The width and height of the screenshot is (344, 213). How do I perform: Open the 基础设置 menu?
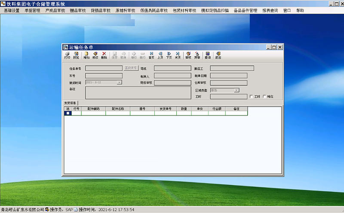(12, 10)
